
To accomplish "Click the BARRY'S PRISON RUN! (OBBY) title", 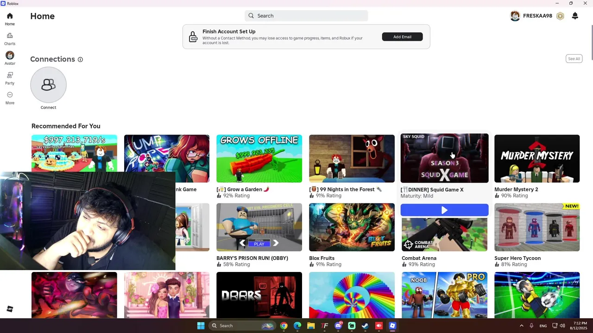I will point(252,258).
